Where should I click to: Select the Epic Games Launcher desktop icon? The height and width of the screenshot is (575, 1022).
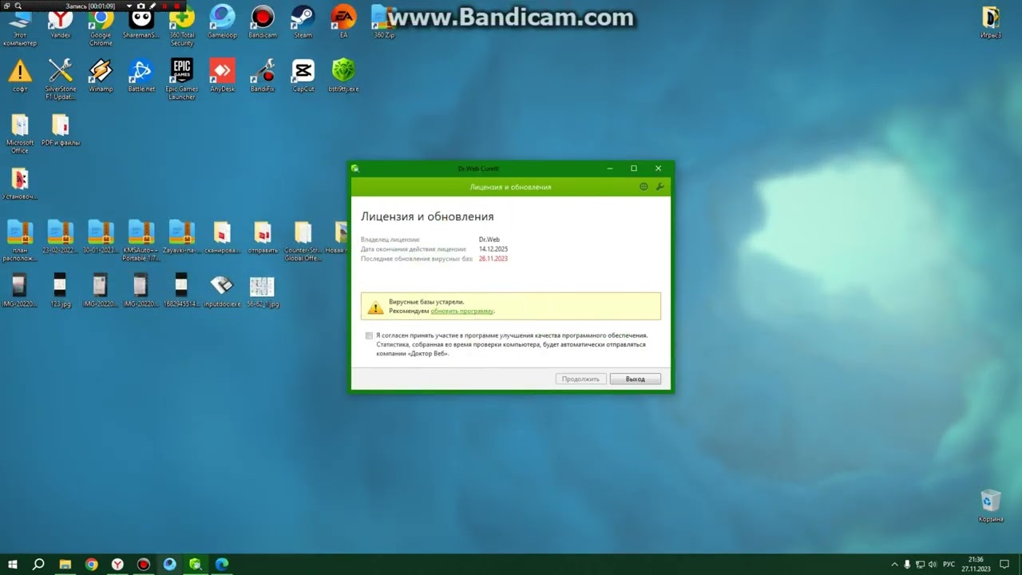coord(182,78)
